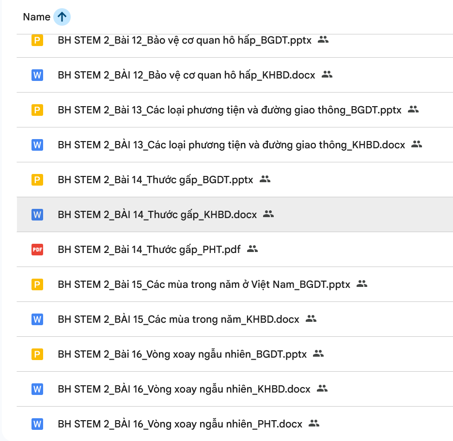Click PowerPoint icon of Bài 13 BGDT.pptx
The width and height of the screenshot is (453, 441).
(37, 110)
